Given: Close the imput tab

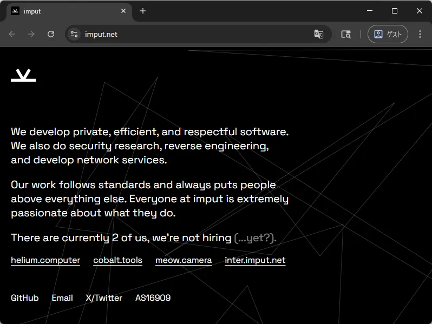Looking at the screenshot, I should pos(123,11).
